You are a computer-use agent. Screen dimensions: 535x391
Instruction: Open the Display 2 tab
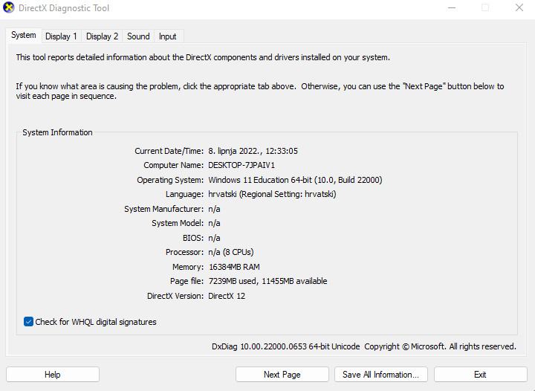point(102,36)
